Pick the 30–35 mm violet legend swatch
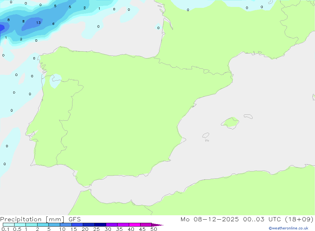Viewport: 315px width, 231px height. (x=112, y=225)
